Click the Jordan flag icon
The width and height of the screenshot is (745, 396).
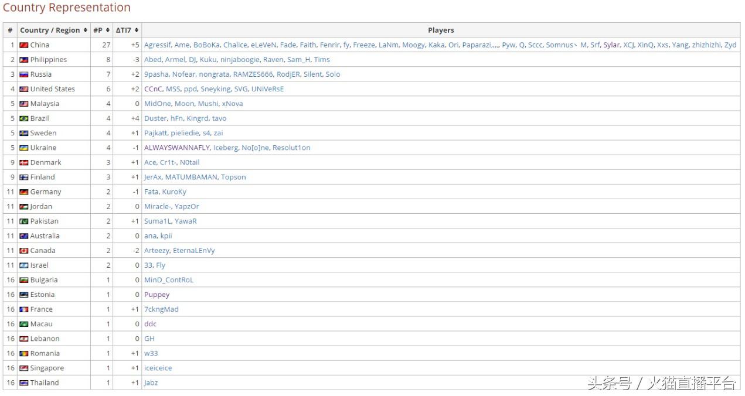tap(24, 206)
